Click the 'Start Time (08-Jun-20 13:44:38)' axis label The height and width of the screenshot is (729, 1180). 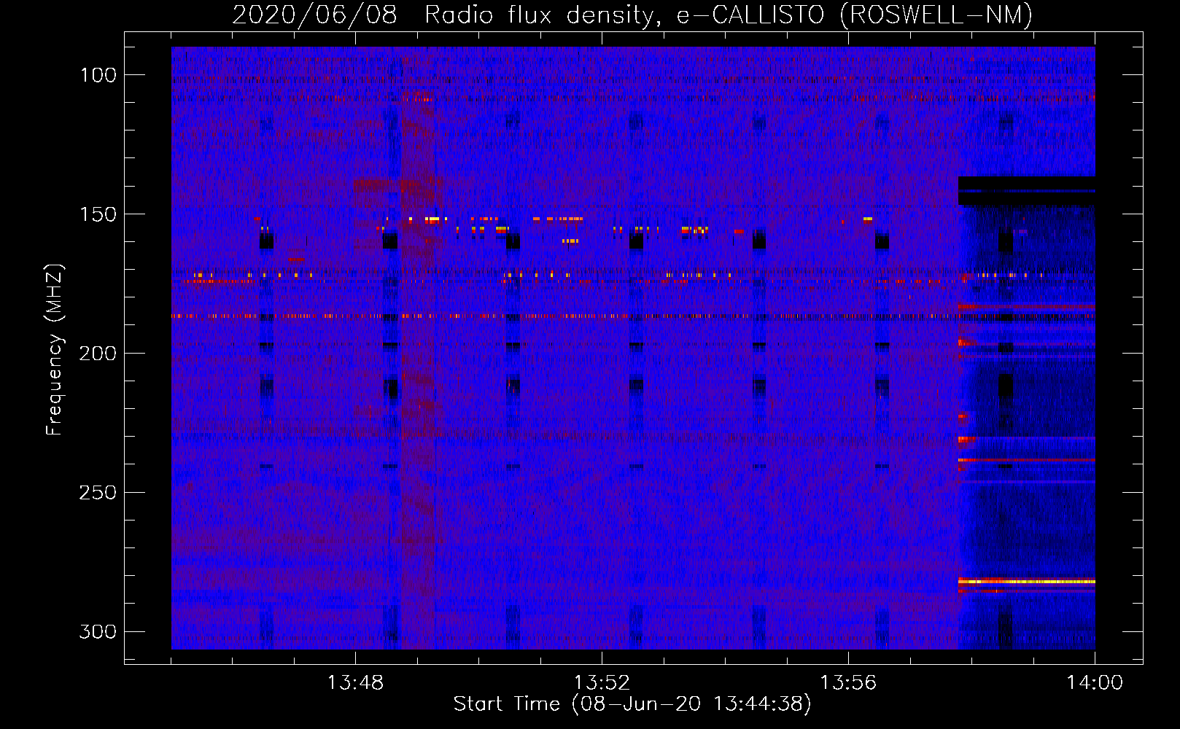[632, 704]
